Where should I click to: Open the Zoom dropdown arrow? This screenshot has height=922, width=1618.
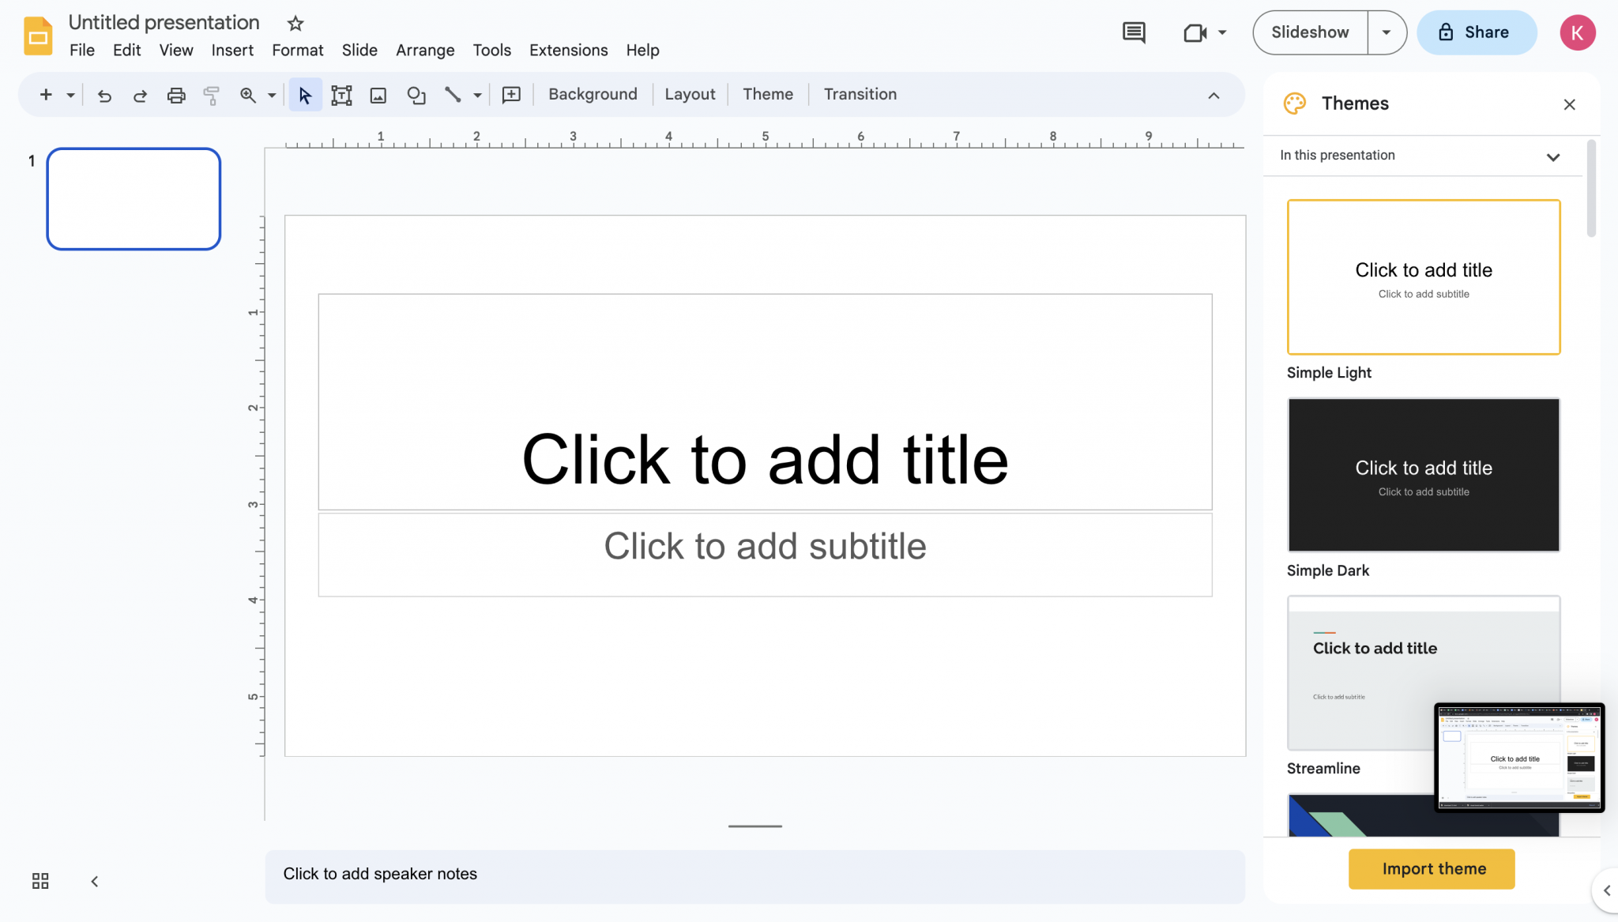(271, 94)
